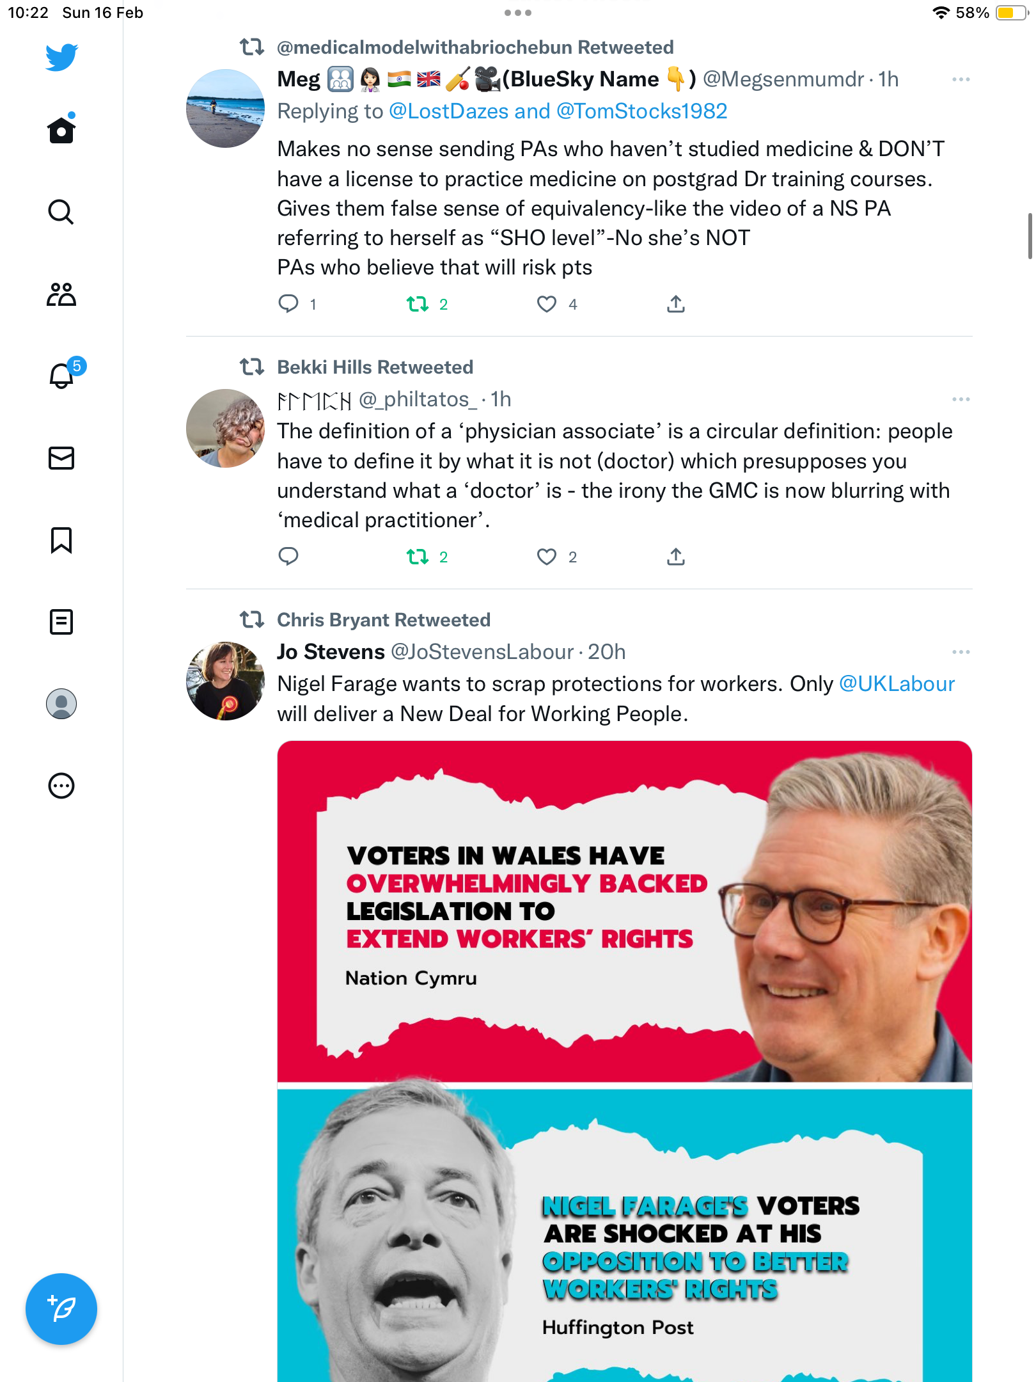
Task: Open more options on Meg's tweet
Action: [x=961, y=79]
